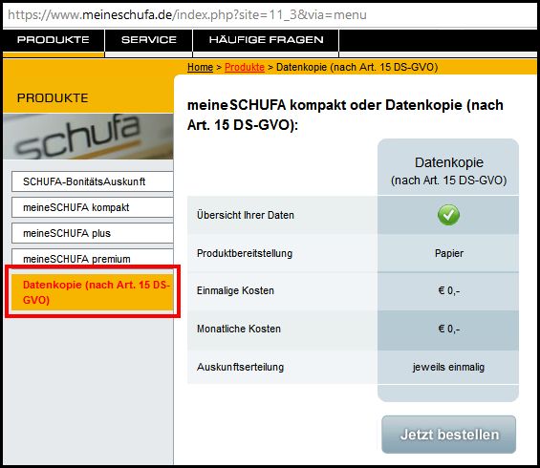Click the Einmalige Kosten € 0,- value
Screen dimensions: 540x468
click(449, 290)
